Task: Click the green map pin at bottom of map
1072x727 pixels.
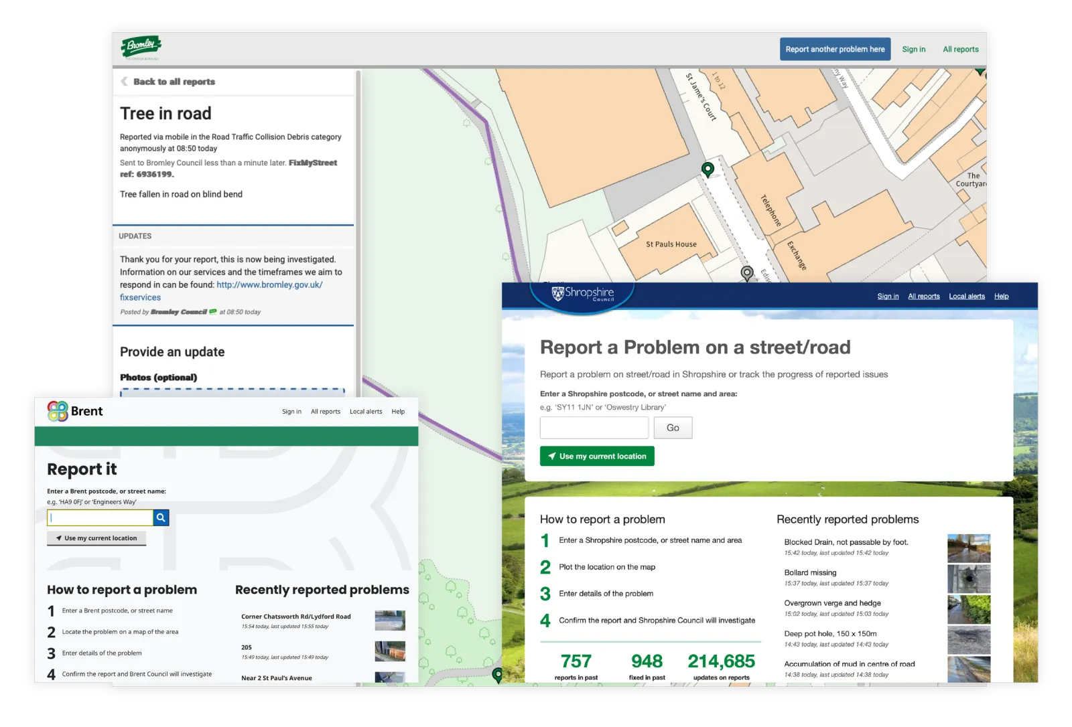Action: (x=497, y=674)
